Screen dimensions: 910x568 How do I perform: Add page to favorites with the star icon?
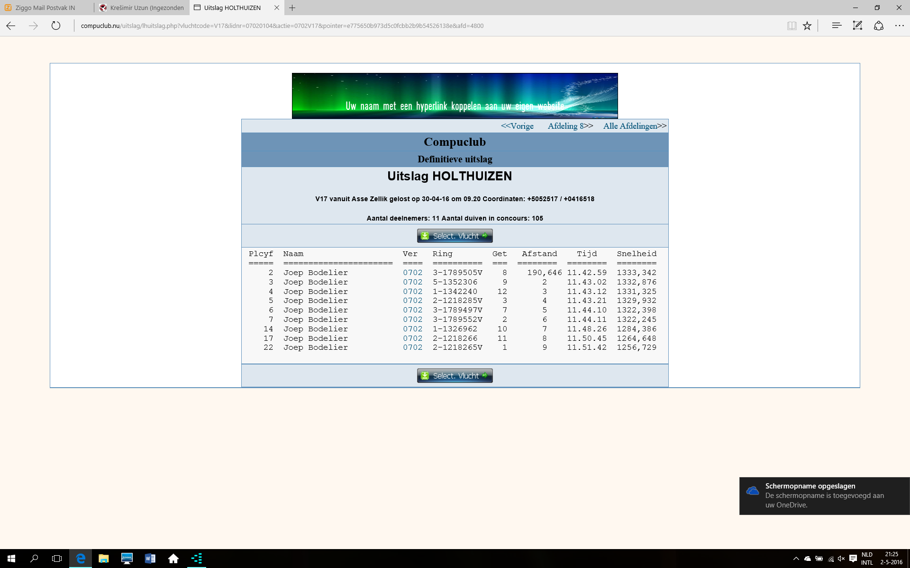[807, 26]
